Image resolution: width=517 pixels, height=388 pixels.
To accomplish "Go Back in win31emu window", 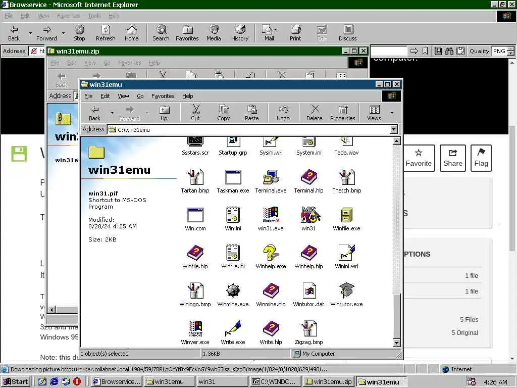I will pyautogui.click(x=94, y=113).
